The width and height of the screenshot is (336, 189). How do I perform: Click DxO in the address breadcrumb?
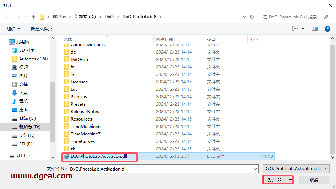109,17
